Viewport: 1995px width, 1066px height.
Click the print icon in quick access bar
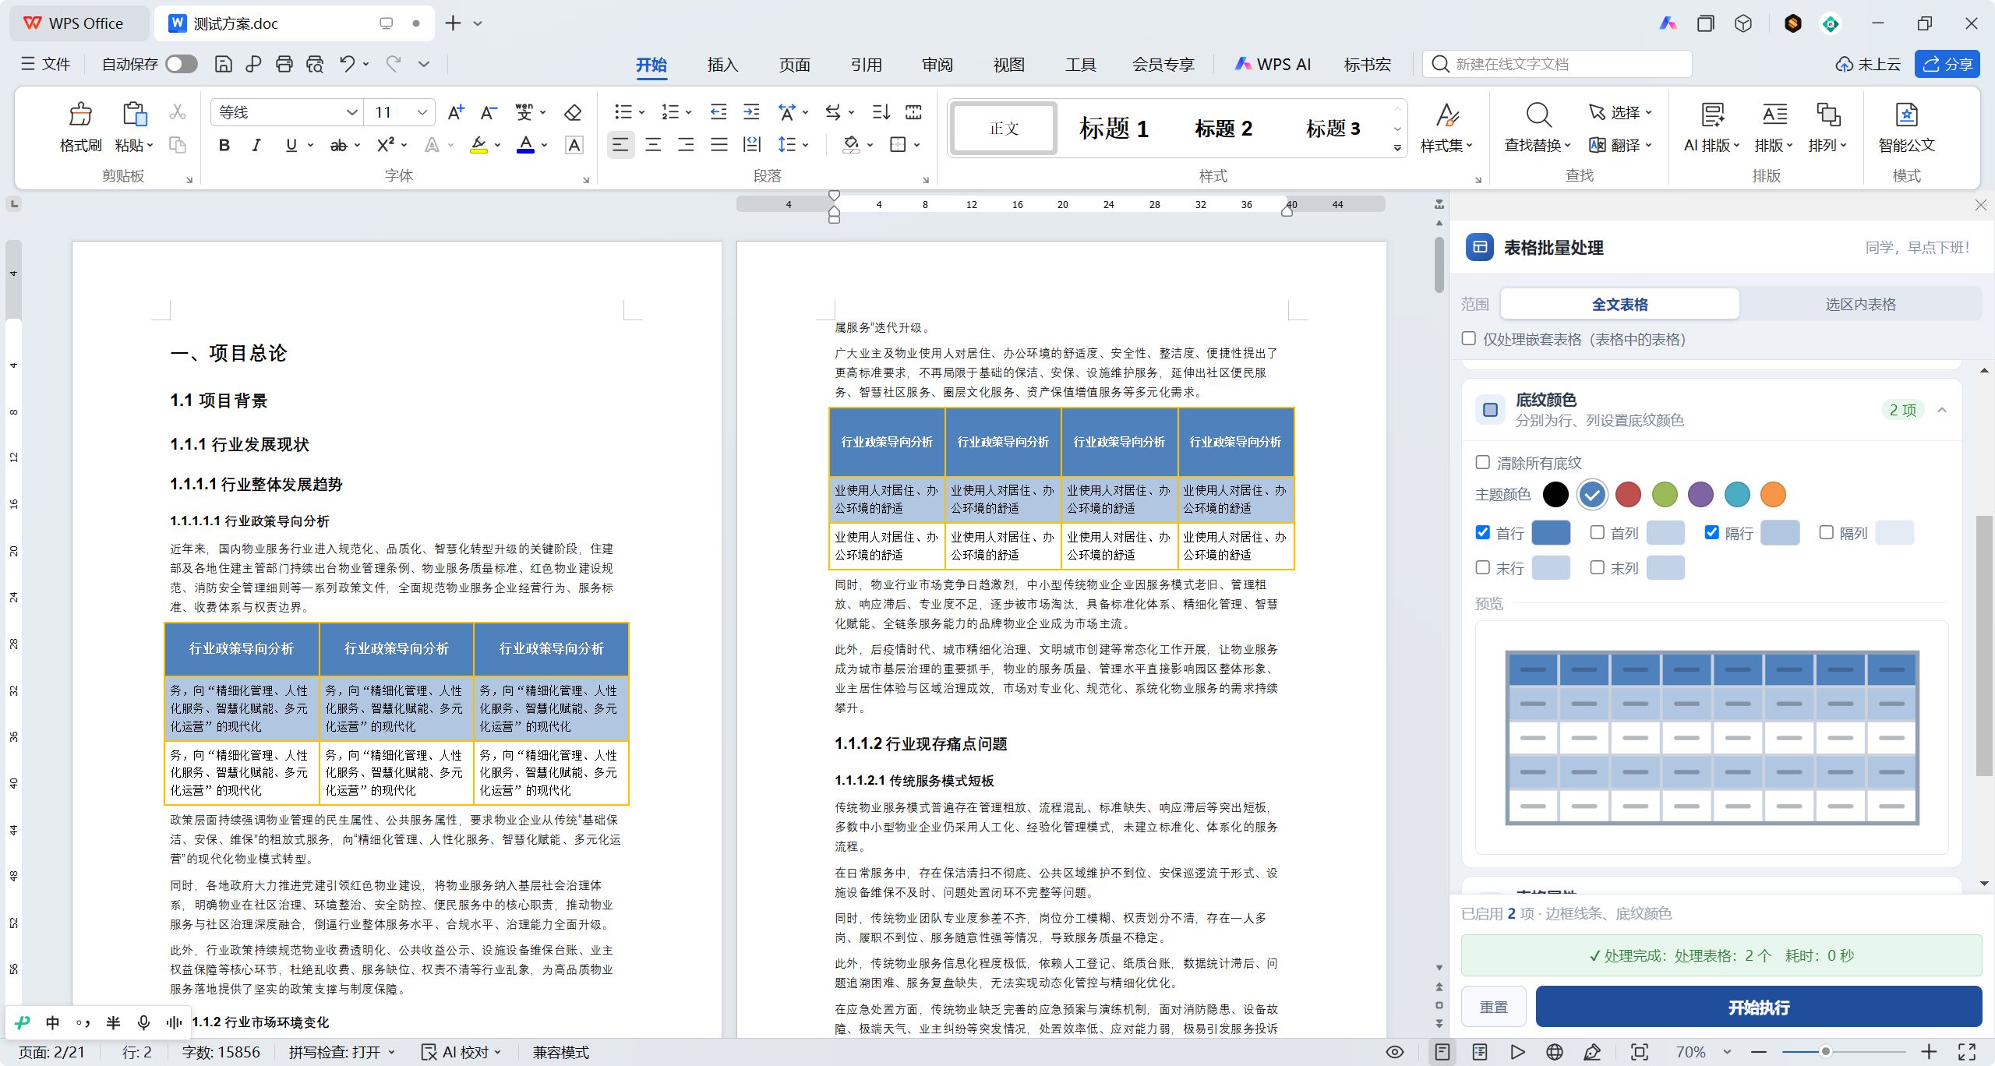[284, 64]
